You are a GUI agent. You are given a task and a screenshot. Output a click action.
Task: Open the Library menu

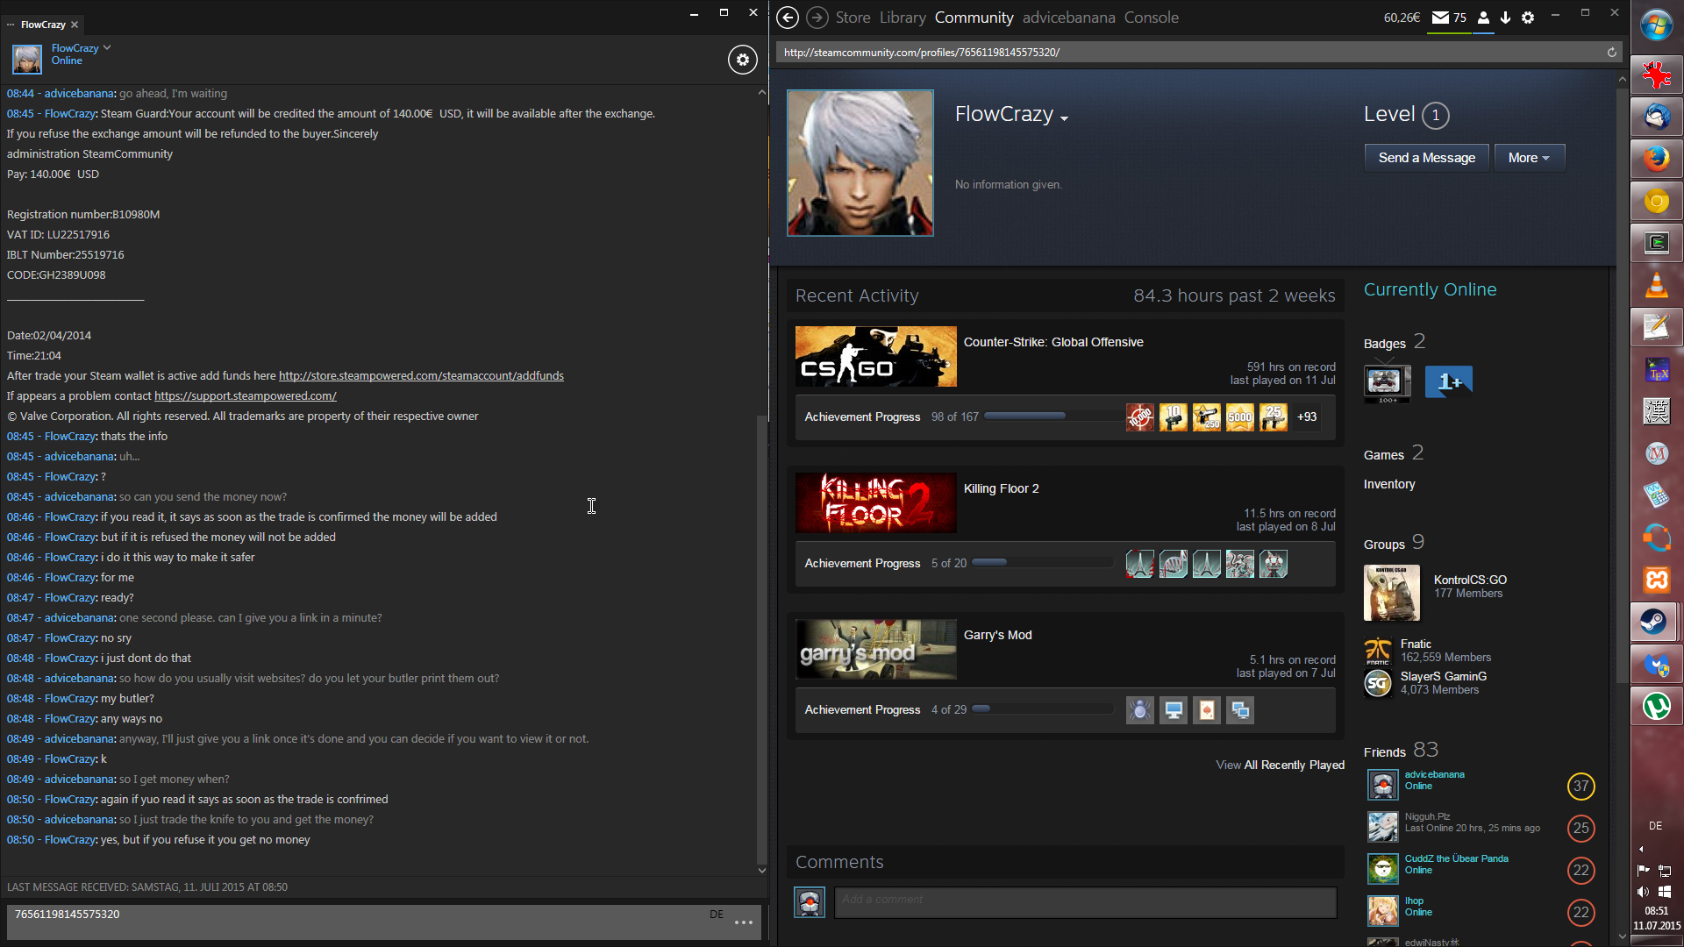903,18
